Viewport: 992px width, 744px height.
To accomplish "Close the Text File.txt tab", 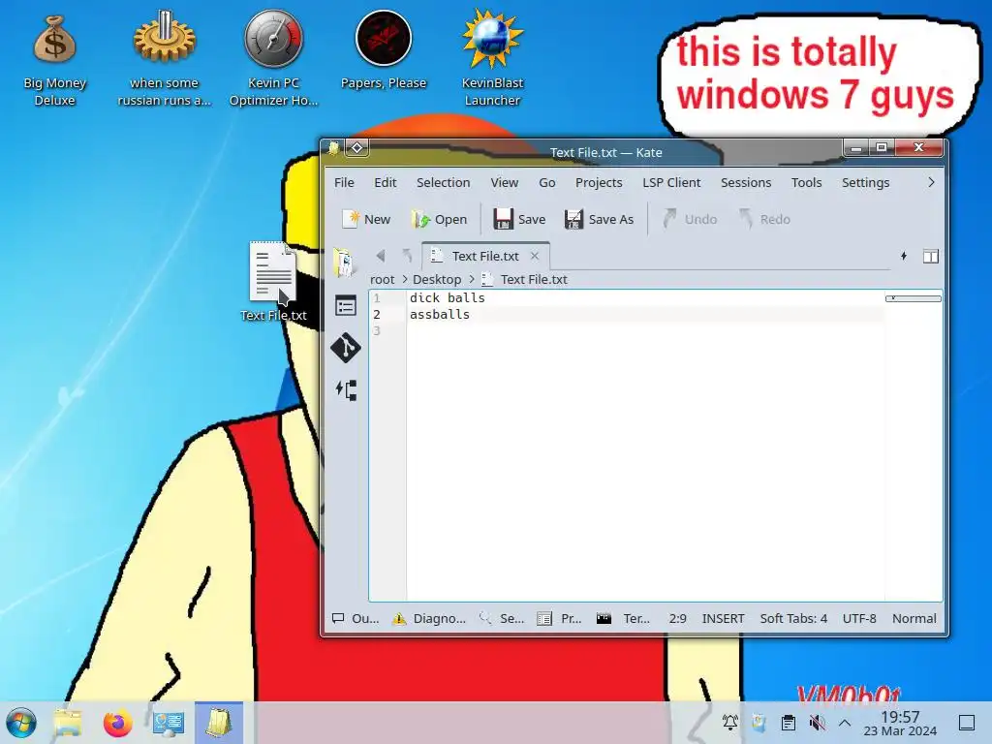I will tap(535, 256).
